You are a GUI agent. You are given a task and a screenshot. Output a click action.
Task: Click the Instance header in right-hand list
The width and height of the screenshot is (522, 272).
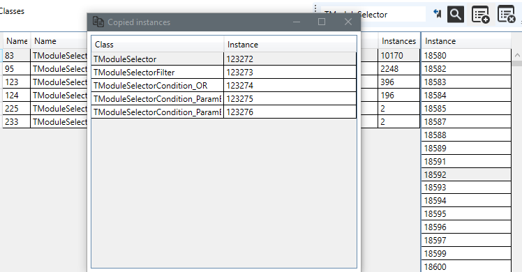pyautogui.click(x=466, y=41)
